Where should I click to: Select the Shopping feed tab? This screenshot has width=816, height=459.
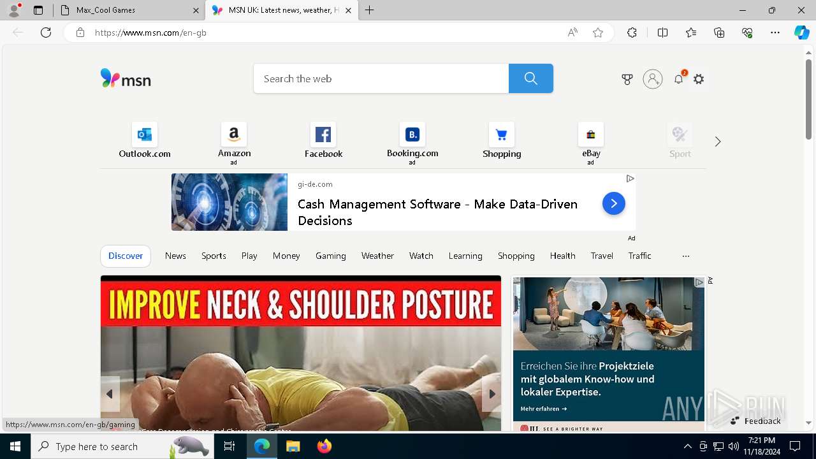pyautogui.click(x=516, y=256)
